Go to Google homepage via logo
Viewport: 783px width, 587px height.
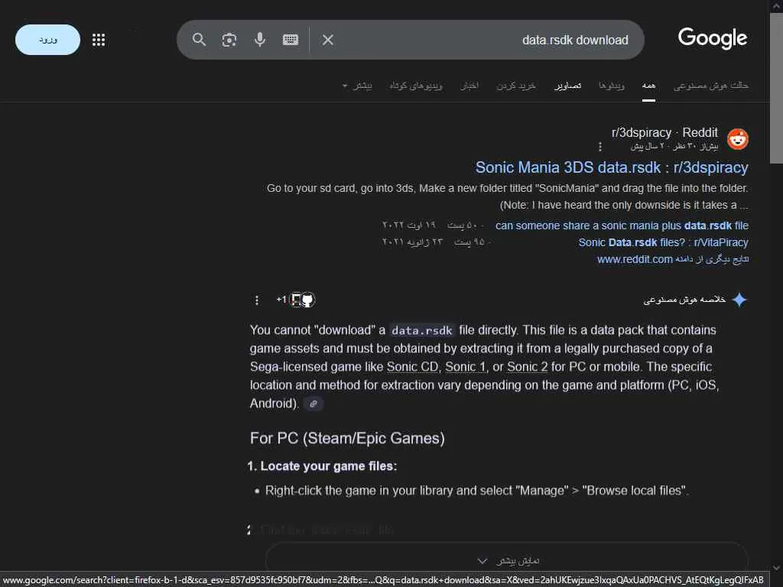pos(713,38)
